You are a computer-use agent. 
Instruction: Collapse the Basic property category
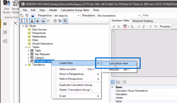[112, 87]
